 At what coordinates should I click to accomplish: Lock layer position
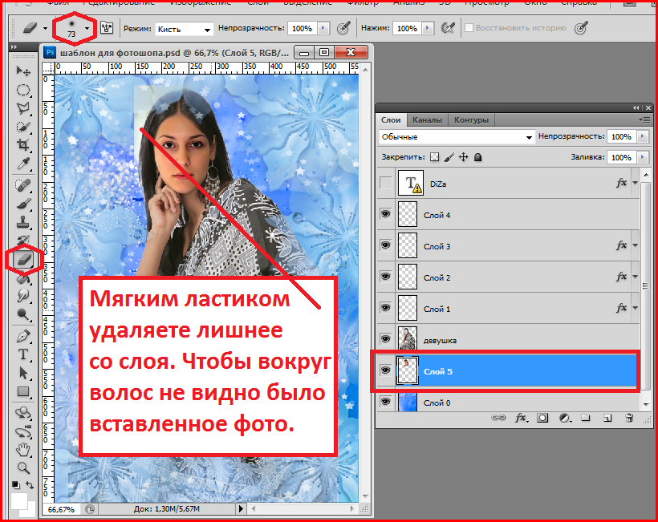coord(463,157)
